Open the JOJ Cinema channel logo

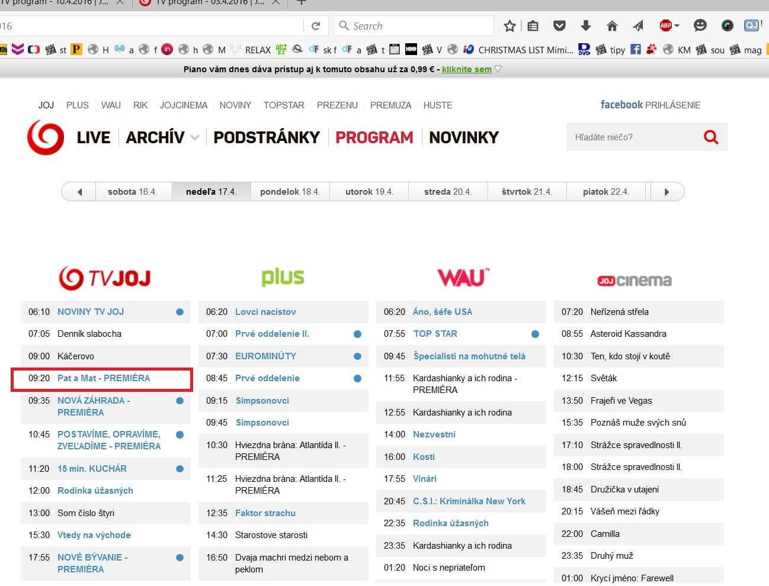(635, 281)
